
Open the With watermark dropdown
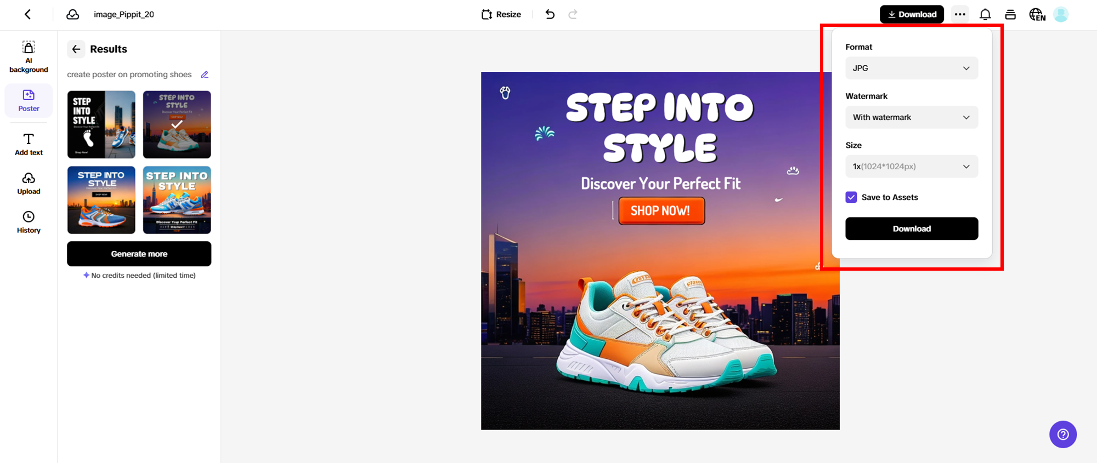912,117
